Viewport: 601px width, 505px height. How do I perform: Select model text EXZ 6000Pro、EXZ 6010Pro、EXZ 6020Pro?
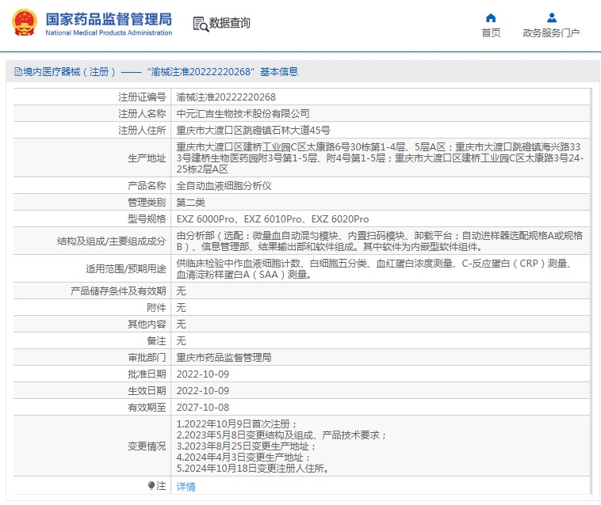click(273, 219)
